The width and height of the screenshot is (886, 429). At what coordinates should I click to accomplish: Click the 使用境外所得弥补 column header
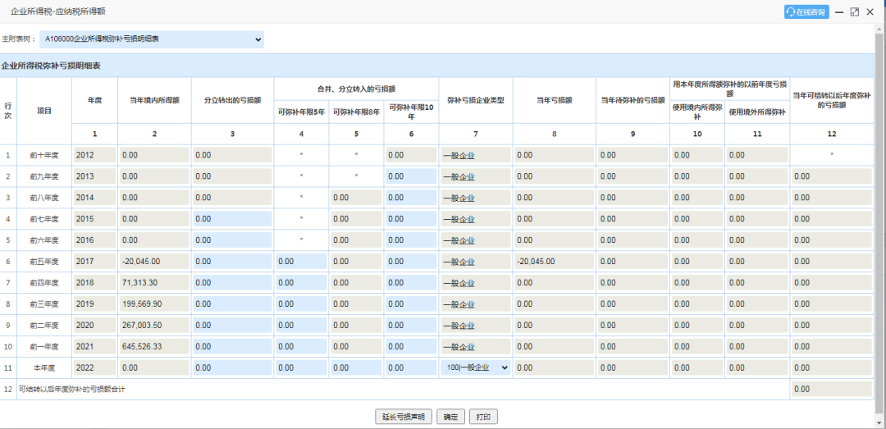(x=757, y=112)
